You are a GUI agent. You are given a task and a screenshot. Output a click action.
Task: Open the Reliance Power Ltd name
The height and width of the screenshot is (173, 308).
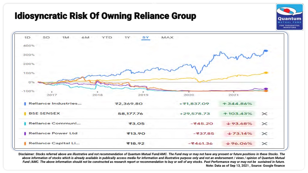pos(53,133)
